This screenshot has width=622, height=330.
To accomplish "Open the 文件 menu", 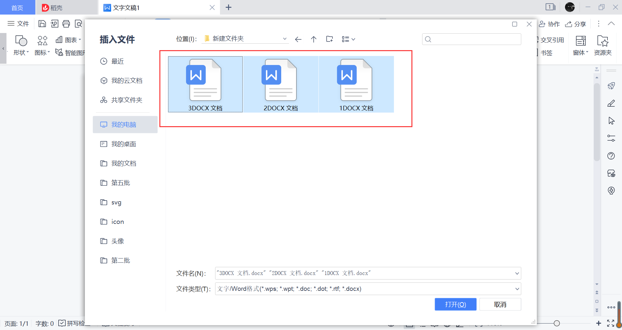I will 18,24.
